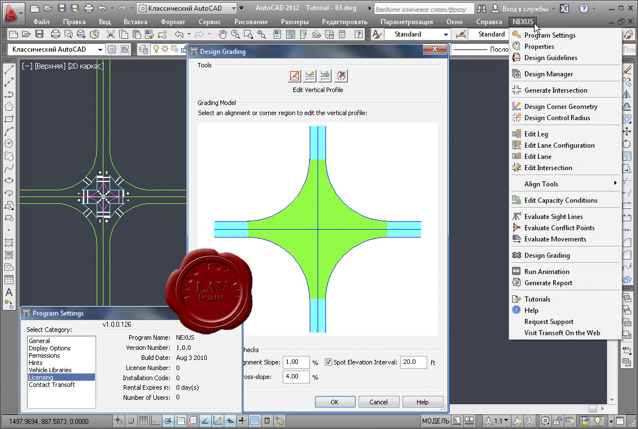Click first Edit Vertical Profile tool icon

(x=295, y=76)
